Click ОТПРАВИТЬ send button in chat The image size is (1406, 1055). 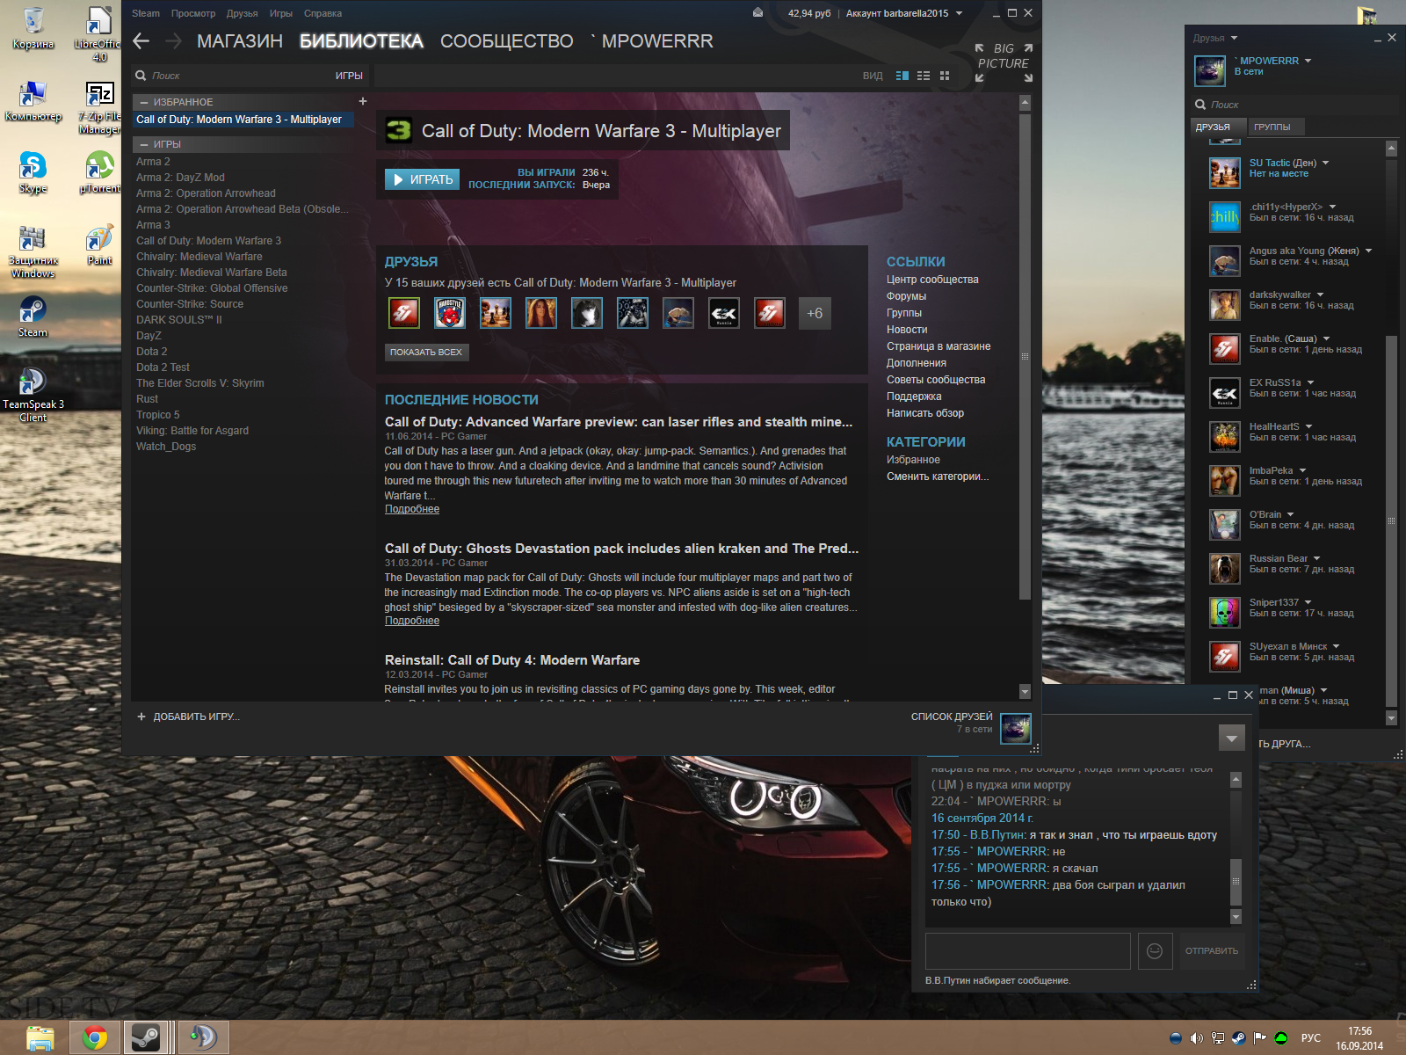pos(1212,951)
